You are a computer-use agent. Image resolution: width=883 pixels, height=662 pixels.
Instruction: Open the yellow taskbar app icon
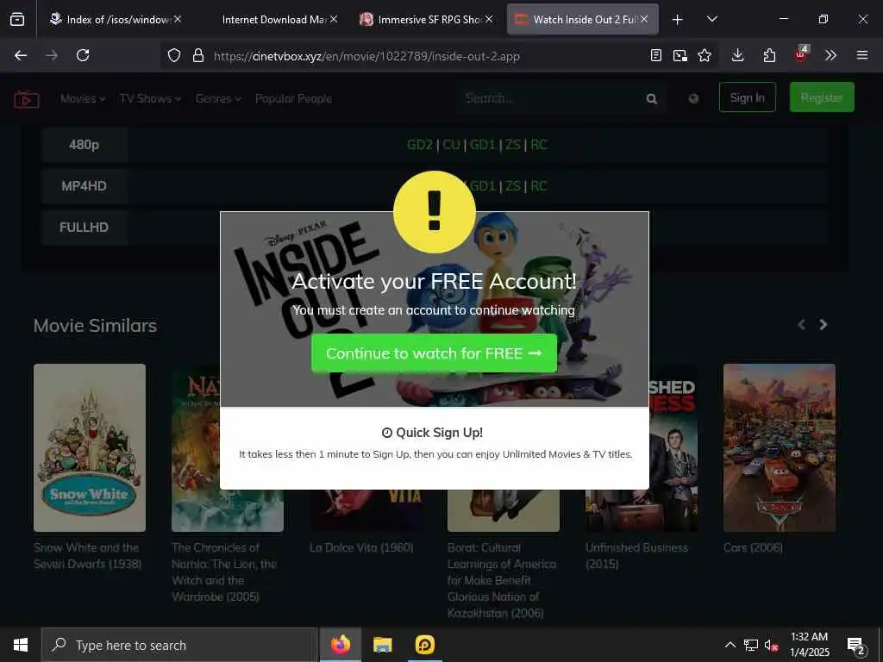(424, 645)
